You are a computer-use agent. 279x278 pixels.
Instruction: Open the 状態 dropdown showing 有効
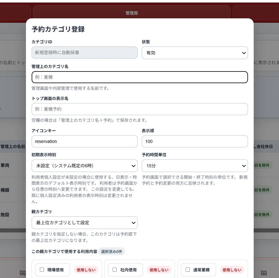point(195,53)
